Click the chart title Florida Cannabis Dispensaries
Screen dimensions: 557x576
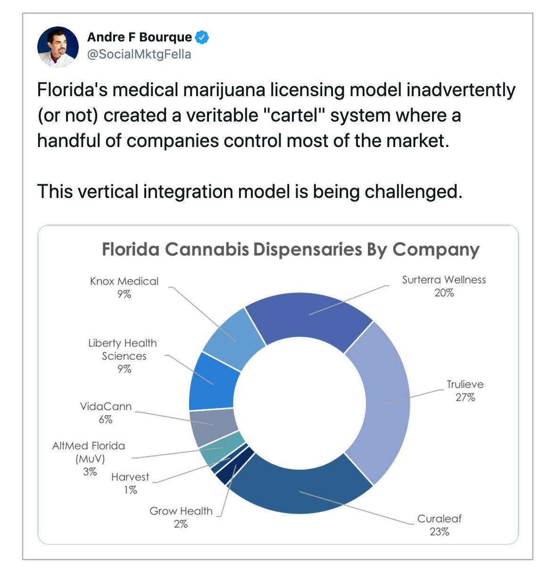click(x=291, y=249)
